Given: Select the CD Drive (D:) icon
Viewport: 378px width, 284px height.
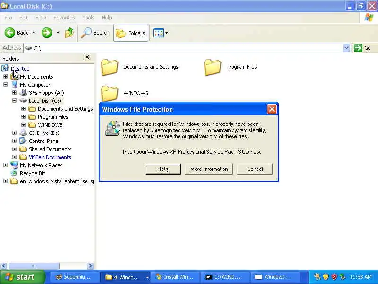Looking at the screenshot, I should pyautogui.click(x=23, y=133).
